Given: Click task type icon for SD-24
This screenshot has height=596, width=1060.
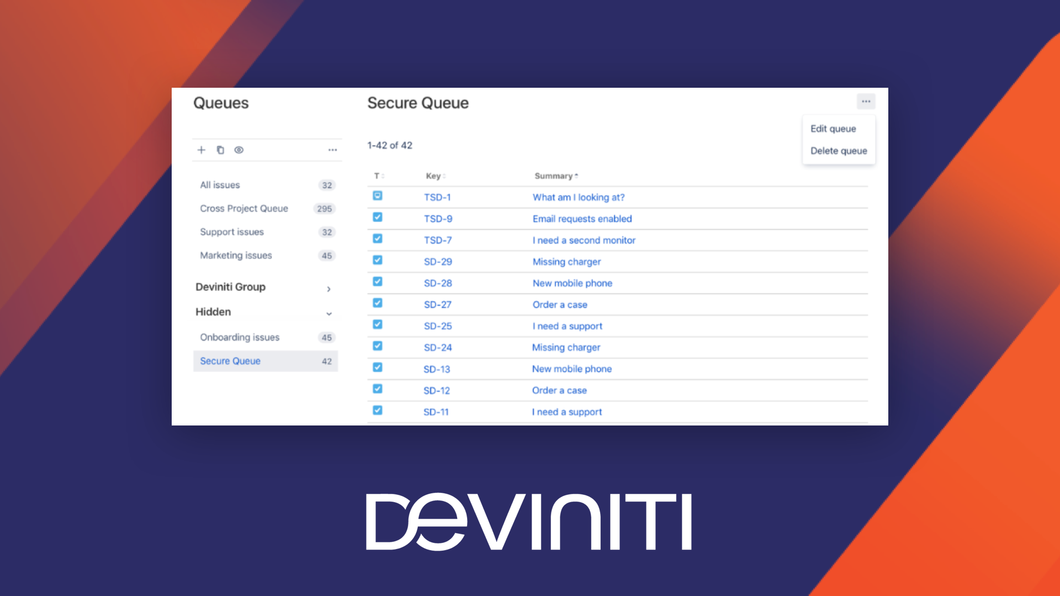Looking at the screenshot, I should (378, 346).
